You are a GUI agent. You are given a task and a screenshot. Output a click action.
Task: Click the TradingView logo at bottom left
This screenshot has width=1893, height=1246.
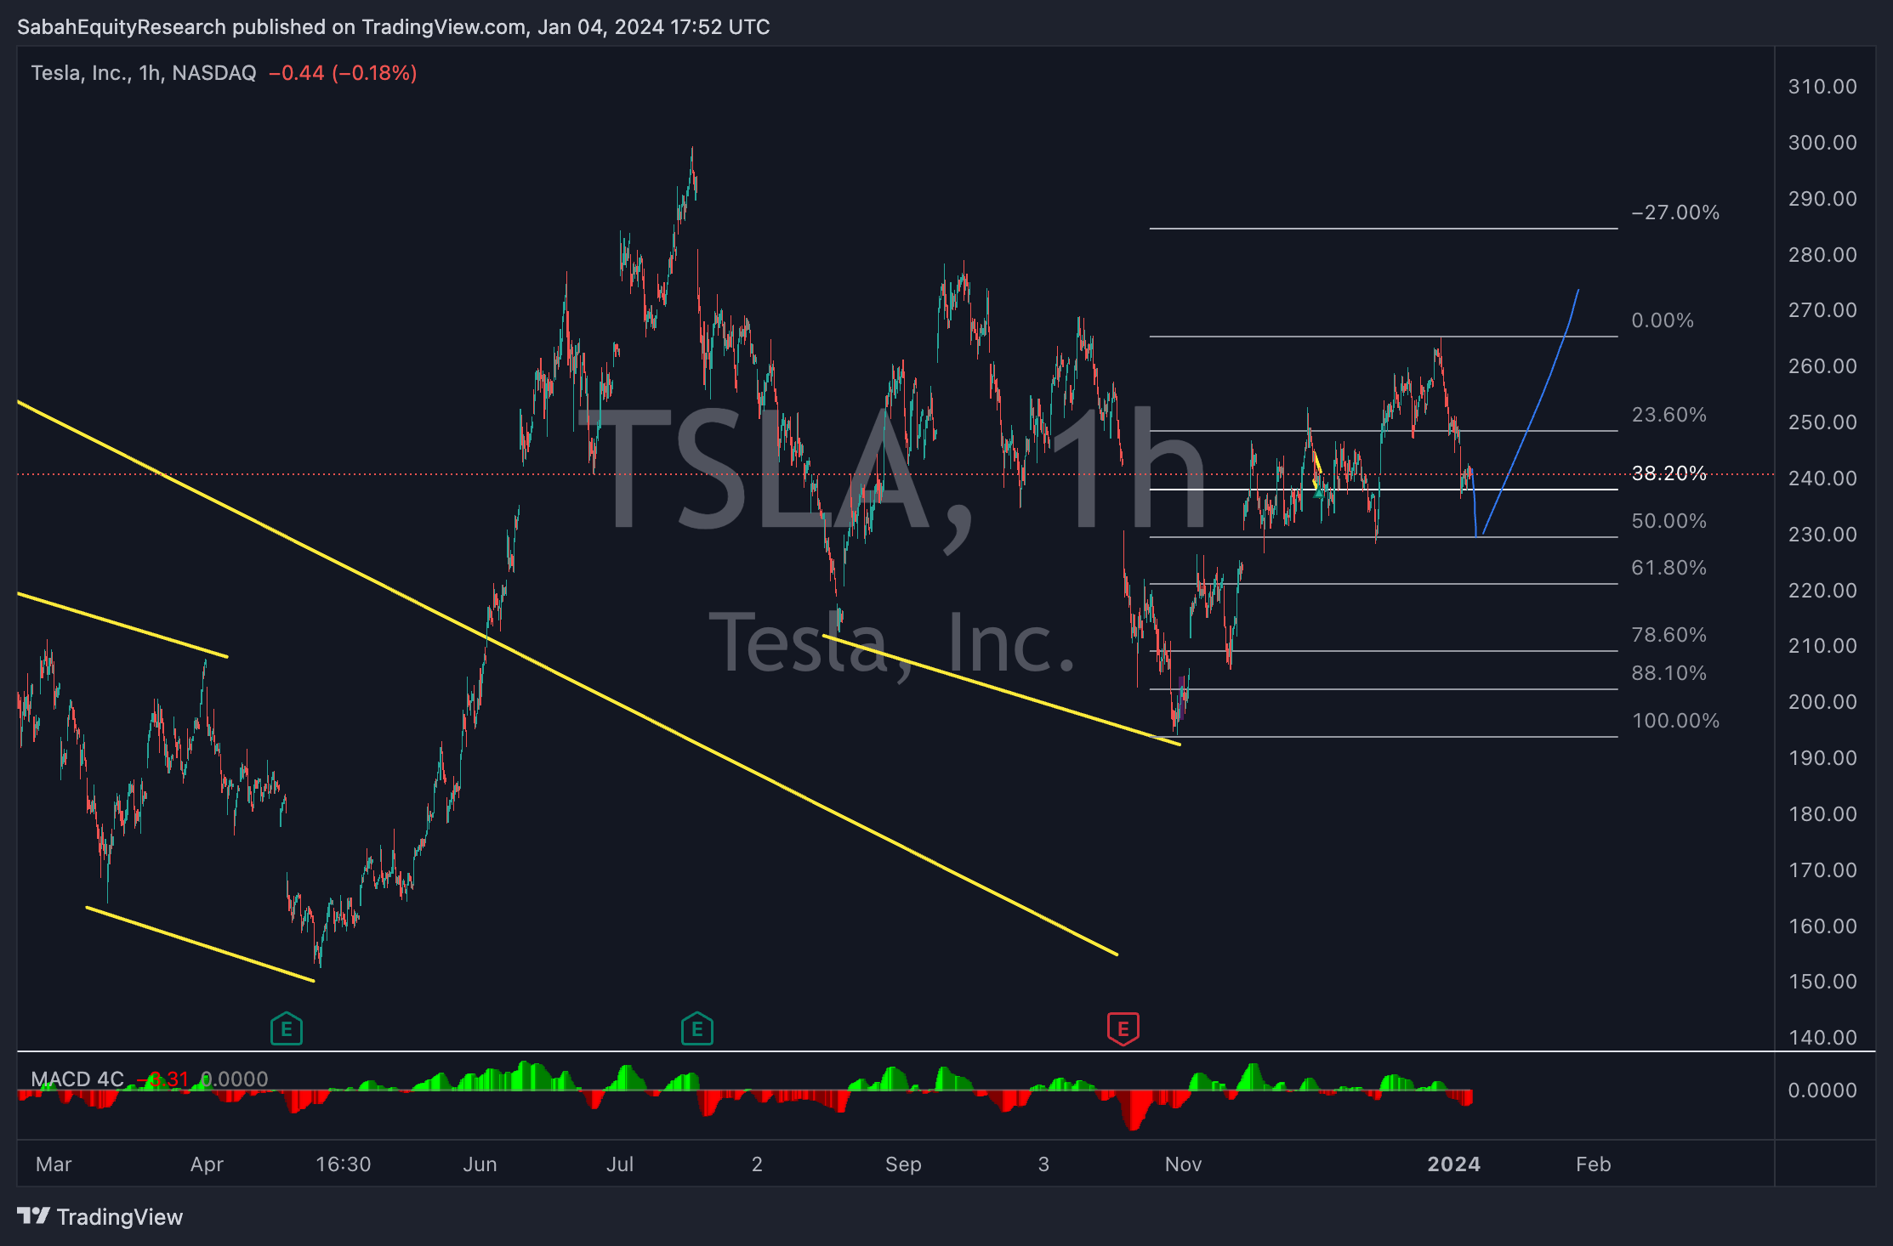point(100,1217)
